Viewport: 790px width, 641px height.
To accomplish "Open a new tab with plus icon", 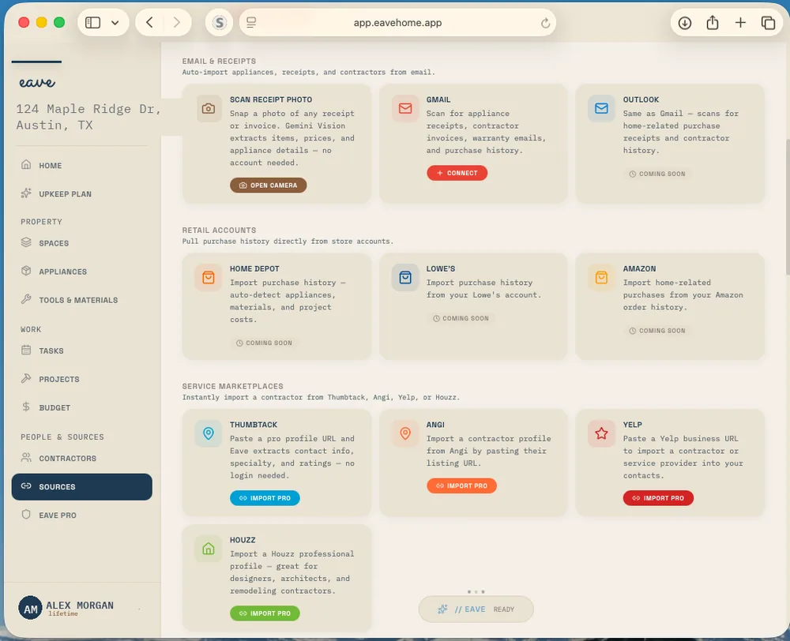I will (740, 22).
